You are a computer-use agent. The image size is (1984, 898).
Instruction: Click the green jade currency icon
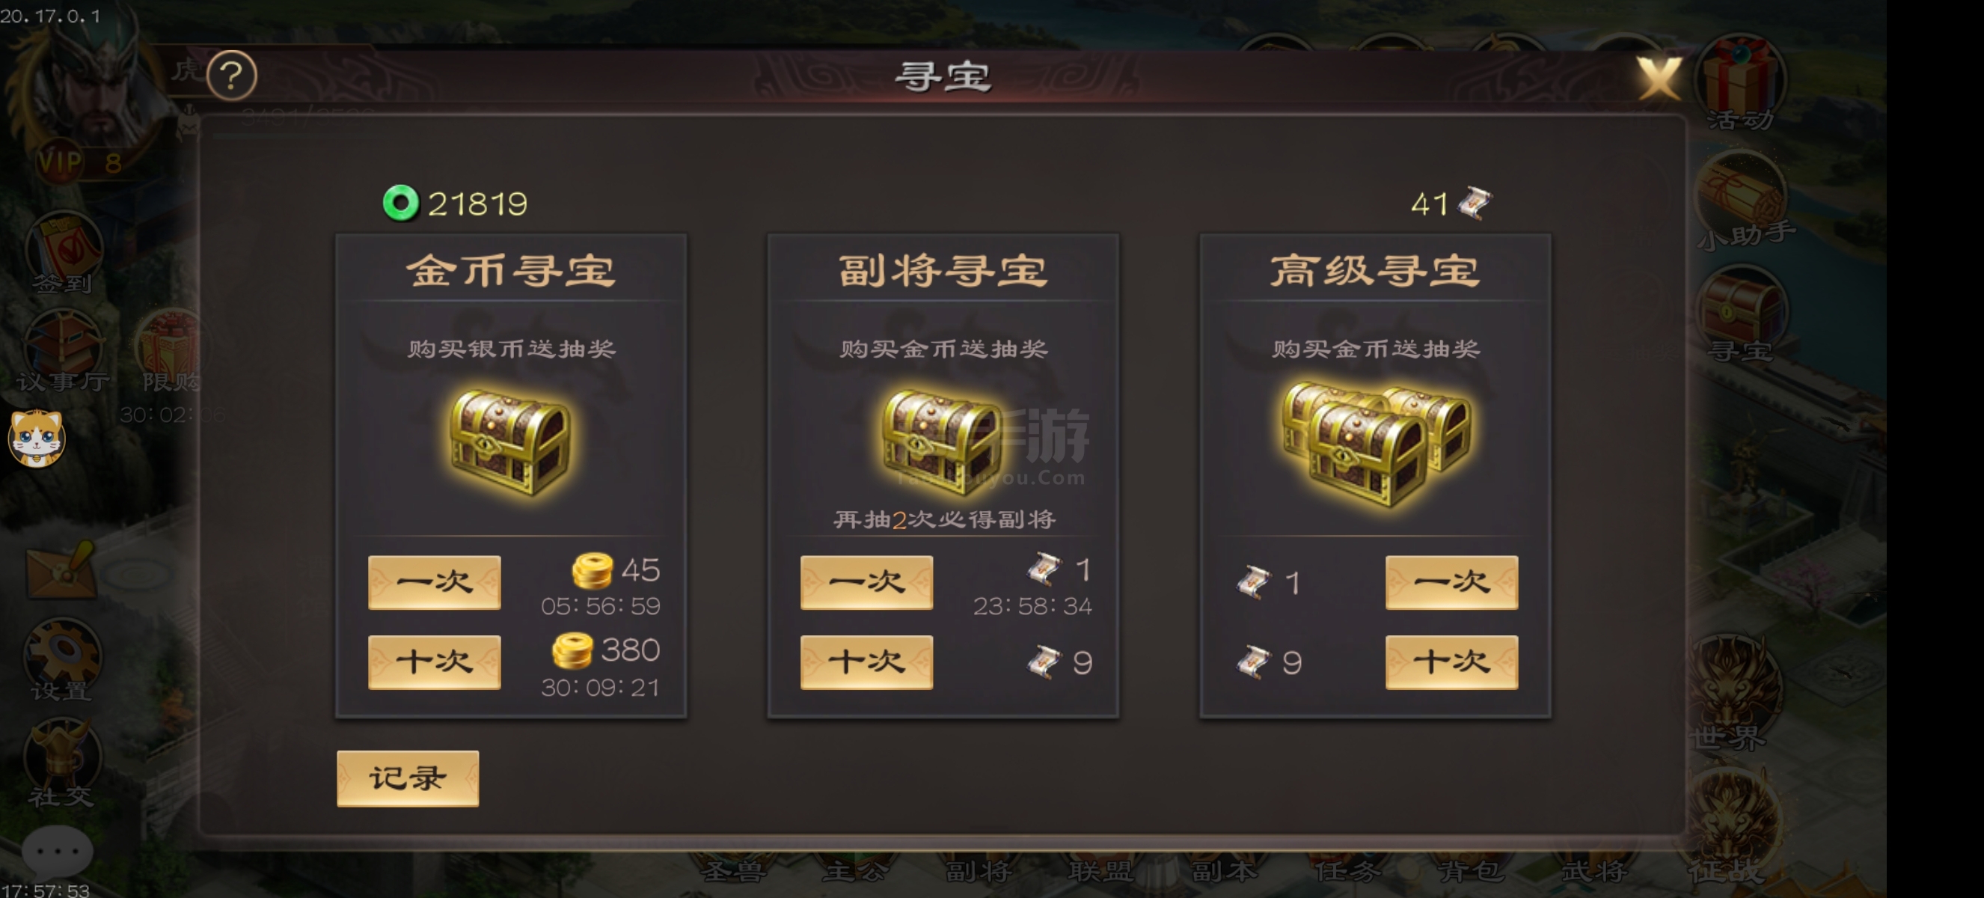coord(400,204)
